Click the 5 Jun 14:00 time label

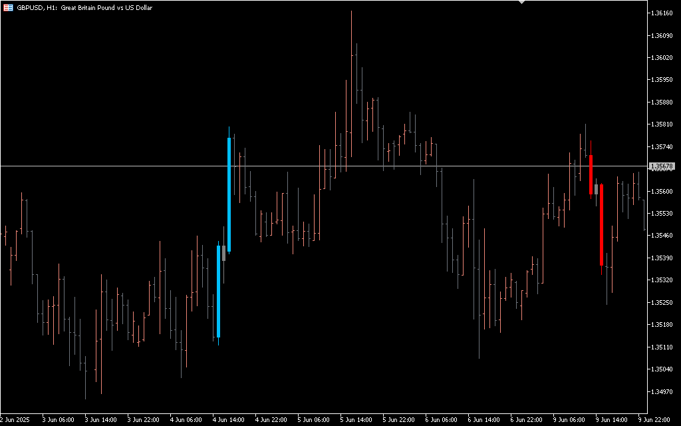pyautogui.click(x=355, y=420)
